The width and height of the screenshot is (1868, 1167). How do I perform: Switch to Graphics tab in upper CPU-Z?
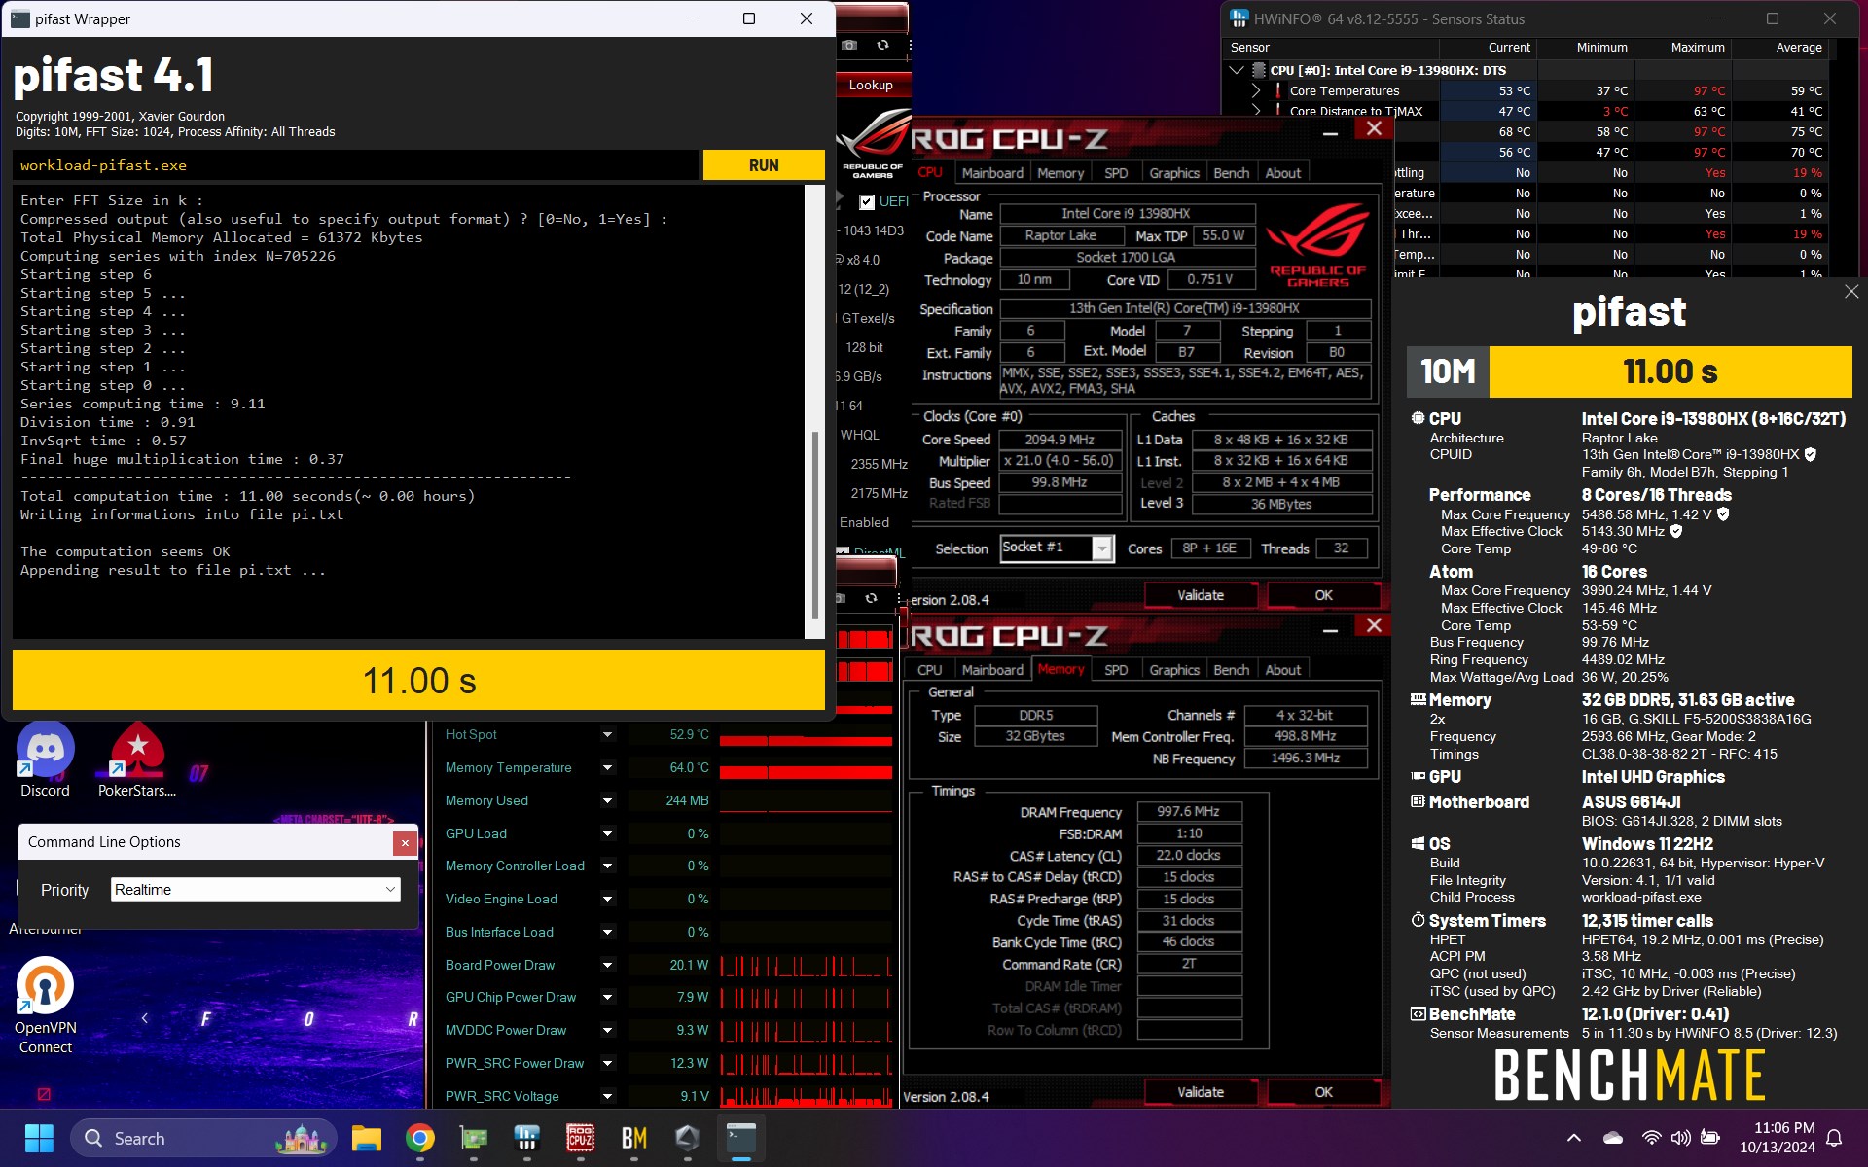pos(1174,173)
